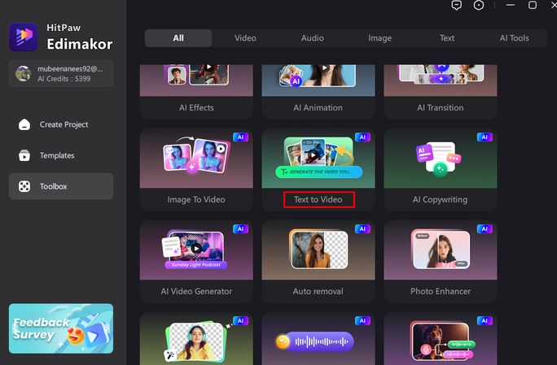Viewport: 557px width, 365px height.
Task: Open the Auto removal tool thumbnail
Action: point(318,250)
